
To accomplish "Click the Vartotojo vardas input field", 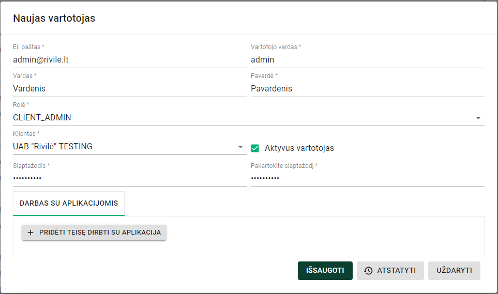I will point(367,59).
